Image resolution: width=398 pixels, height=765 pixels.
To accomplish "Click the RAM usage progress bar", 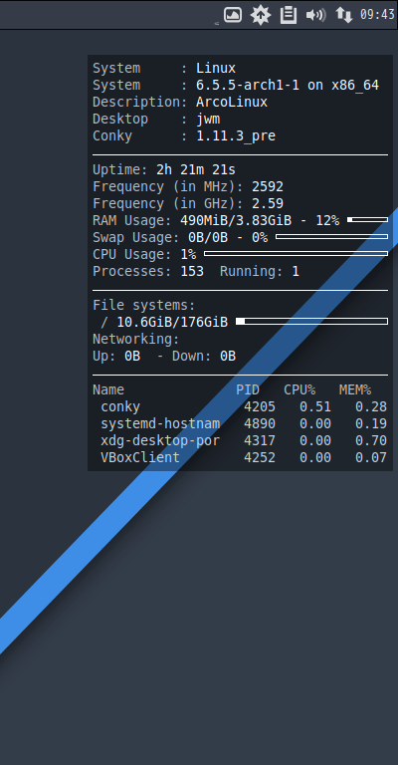I will click(367, 220).
